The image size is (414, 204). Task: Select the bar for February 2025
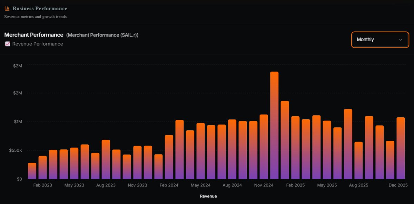pyautogui.click(x=295, y=148)
